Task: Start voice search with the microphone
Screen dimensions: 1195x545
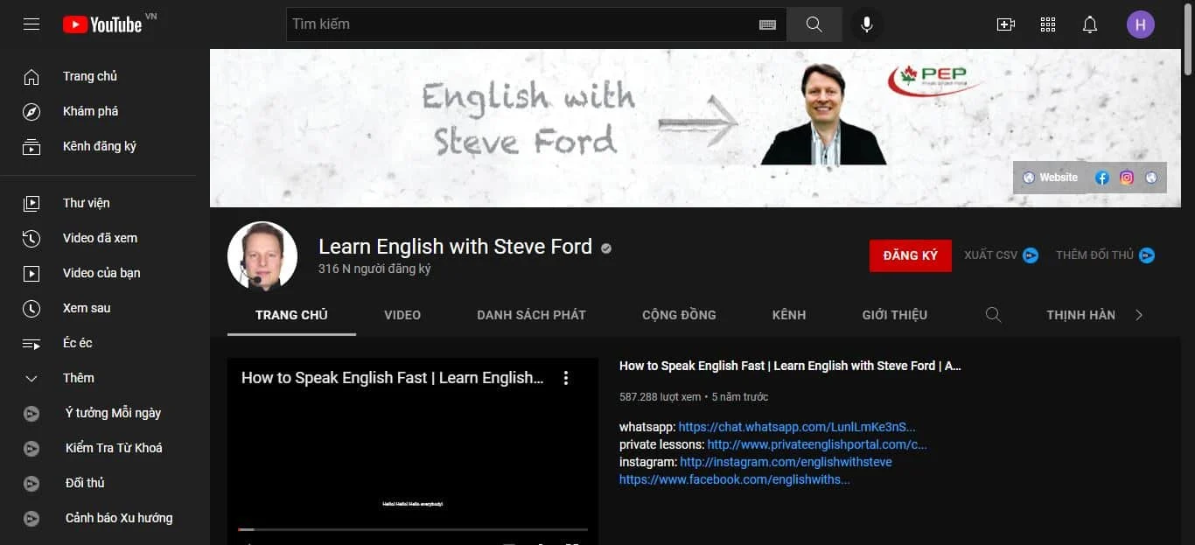Action: pos(867,24)
